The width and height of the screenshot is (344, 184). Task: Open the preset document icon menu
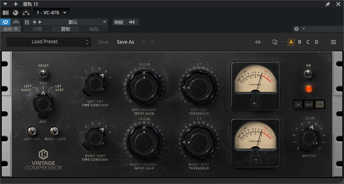pyautogui.click(x=27, y=22)
